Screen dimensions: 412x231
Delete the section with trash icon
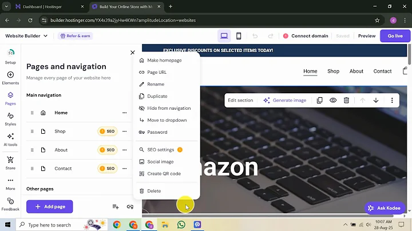[346, 100]
